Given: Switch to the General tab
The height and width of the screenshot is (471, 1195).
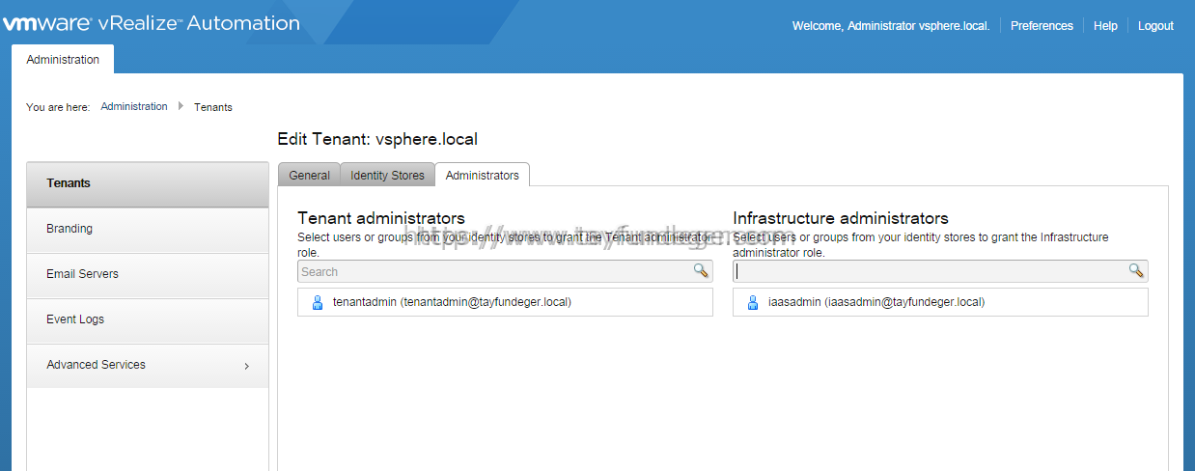Looking at the screenshot, I should point(309,175).
